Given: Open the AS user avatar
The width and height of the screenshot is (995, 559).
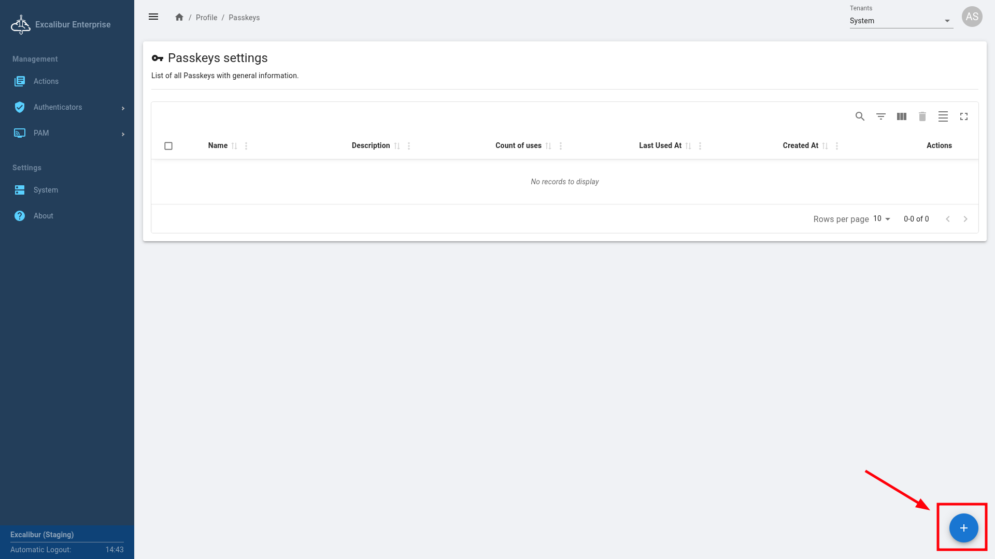Looking at the screenshot, I should [972, 17].
